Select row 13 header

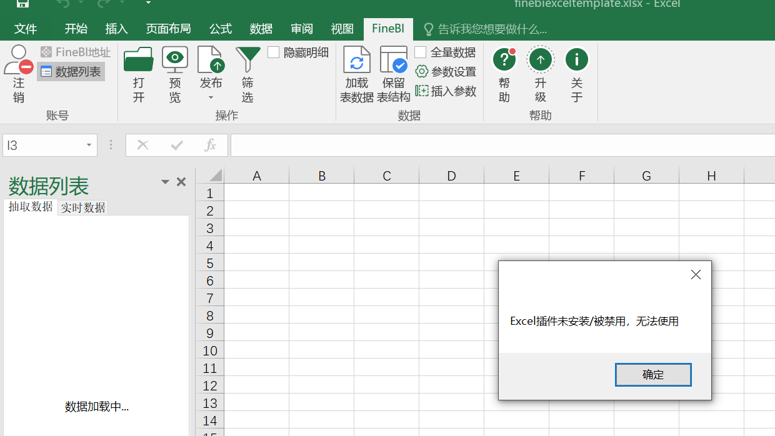[210, 403]
